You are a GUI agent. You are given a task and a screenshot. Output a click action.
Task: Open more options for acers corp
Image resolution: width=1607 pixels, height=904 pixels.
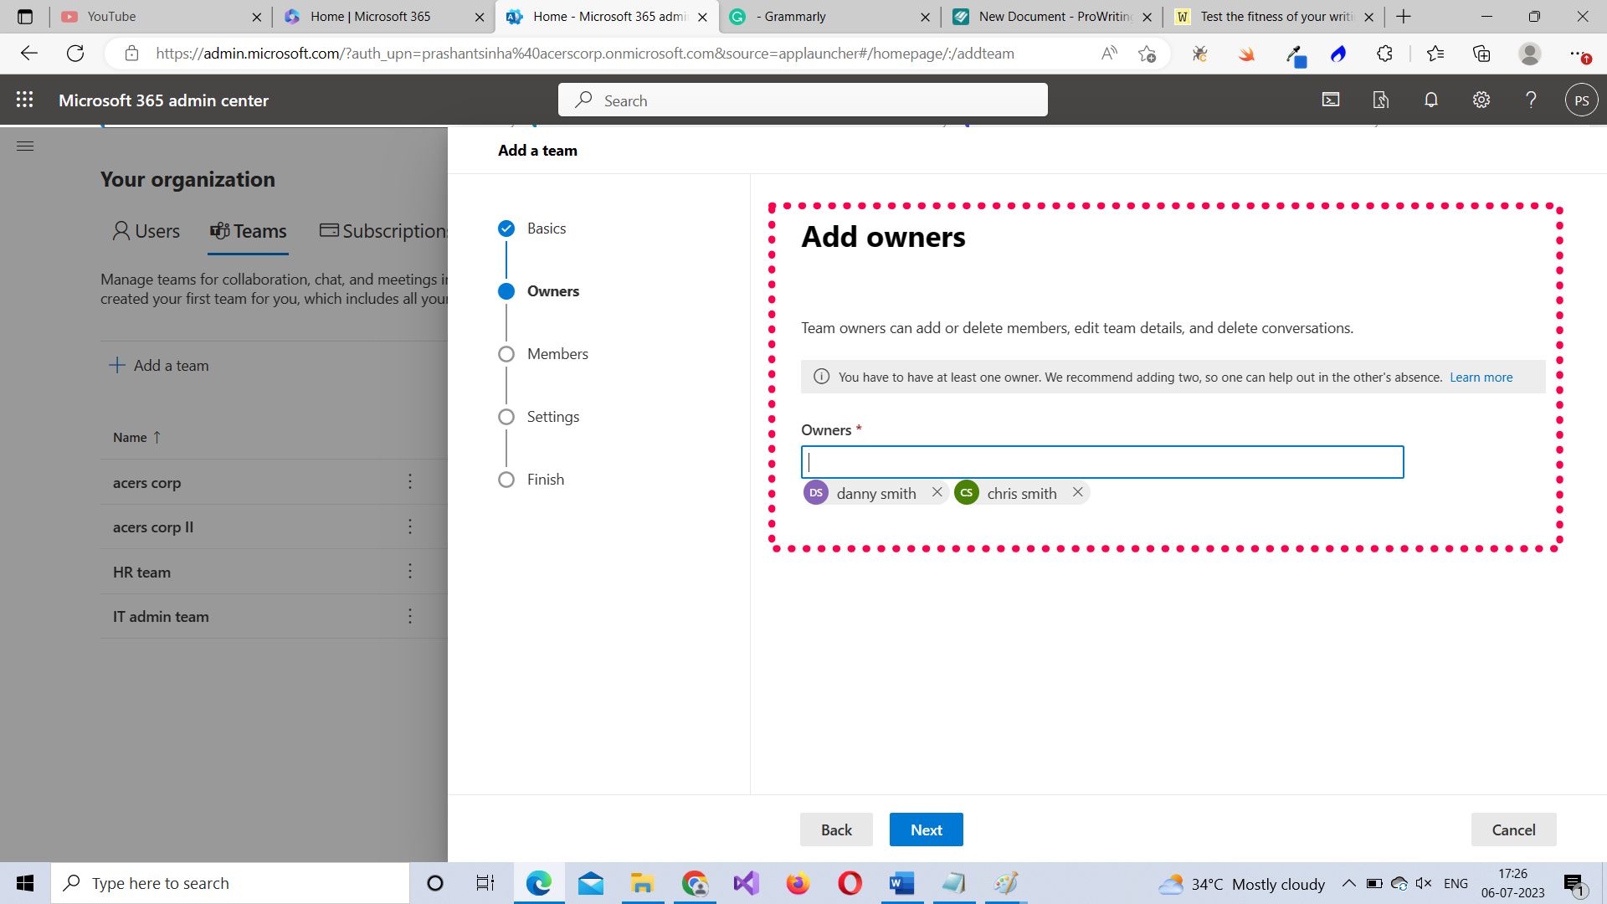[x=410, y=481]
